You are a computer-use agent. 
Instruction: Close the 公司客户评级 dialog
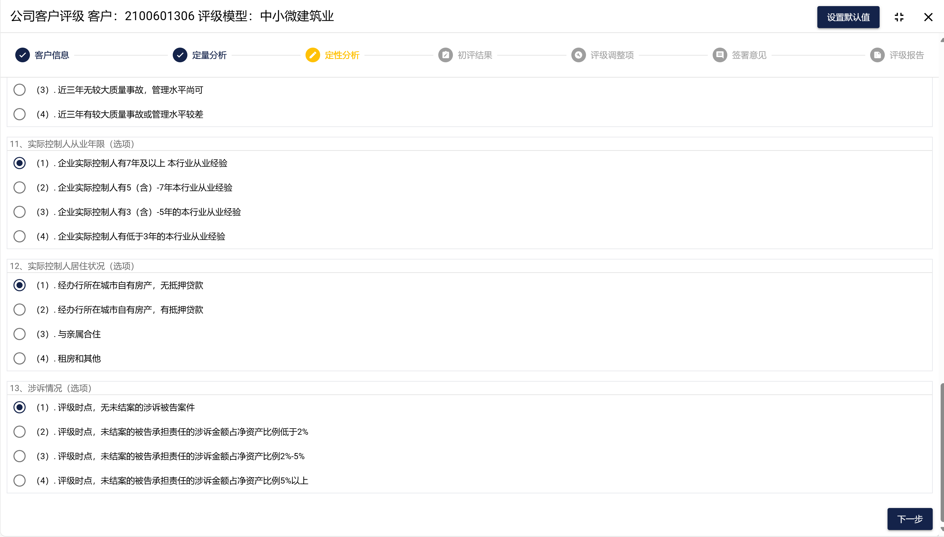tap(928, 17)
